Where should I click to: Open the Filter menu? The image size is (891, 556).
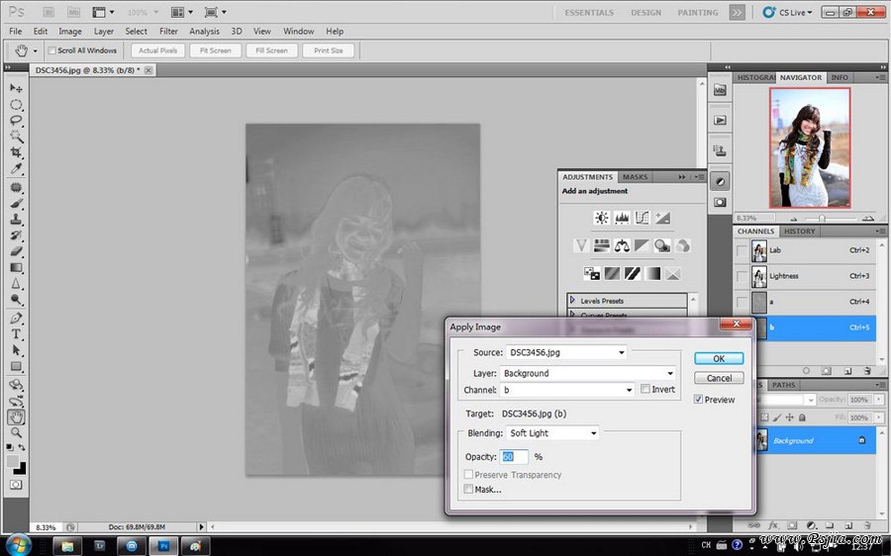coord(168,32)
